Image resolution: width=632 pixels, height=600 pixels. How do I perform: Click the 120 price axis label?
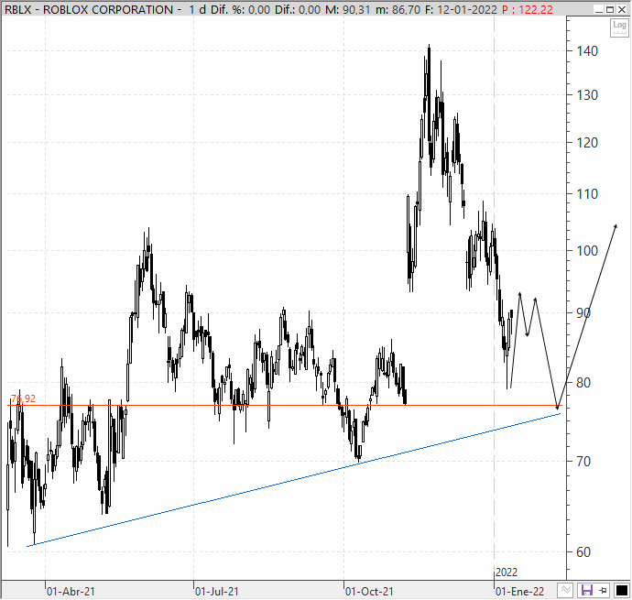tap(587, 143)
